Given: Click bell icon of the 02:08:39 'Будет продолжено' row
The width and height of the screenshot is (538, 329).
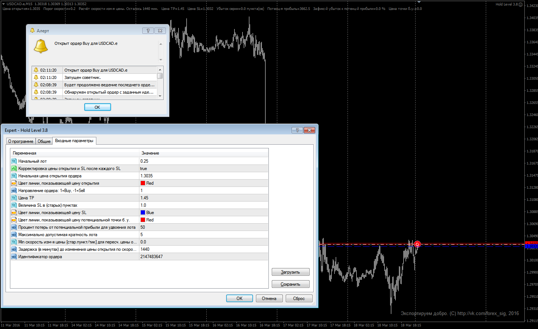Looking at the screenshot, I should point(36,84).
